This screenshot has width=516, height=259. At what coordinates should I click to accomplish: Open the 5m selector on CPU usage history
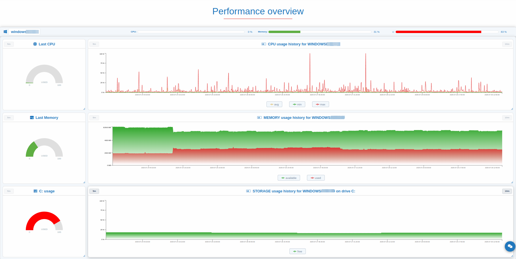[x=94, y=44]
